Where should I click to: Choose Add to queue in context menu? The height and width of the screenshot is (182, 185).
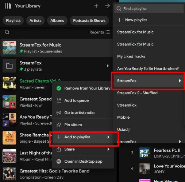click(83, 100)
